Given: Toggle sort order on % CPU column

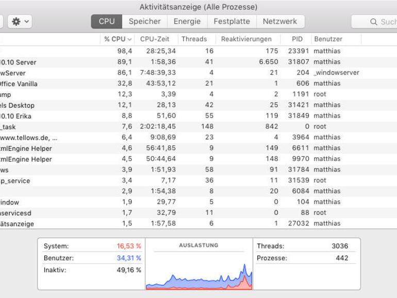Looking at the screenshot, I should click(x=118, y=39).
